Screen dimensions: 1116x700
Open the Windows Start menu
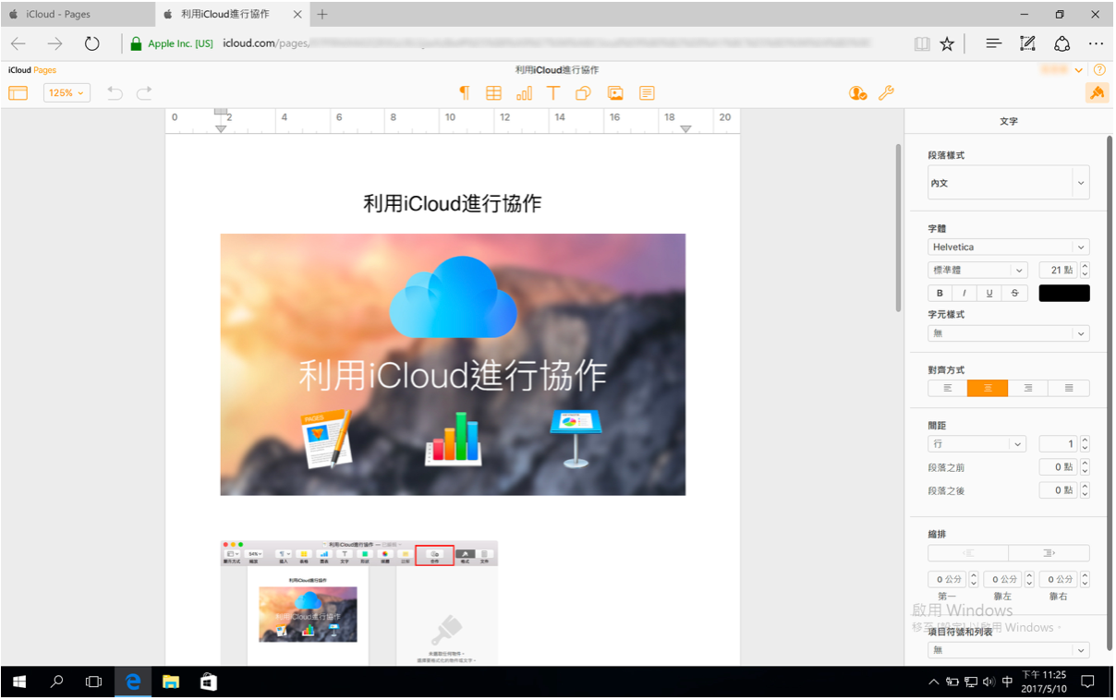pyautogui.click(x=18, y=682)
